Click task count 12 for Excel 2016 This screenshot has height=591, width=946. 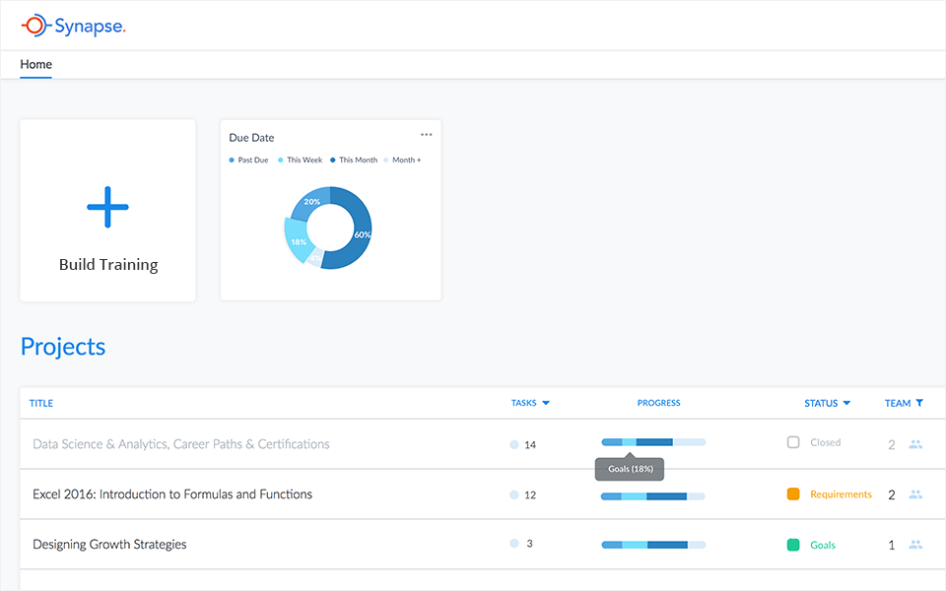[x=530, y=495]
